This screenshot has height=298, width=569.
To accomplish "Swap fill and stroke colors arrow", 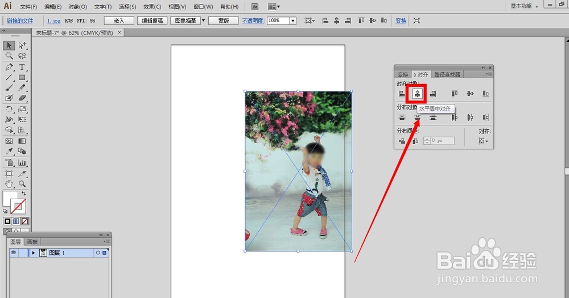I will (23, 194).
